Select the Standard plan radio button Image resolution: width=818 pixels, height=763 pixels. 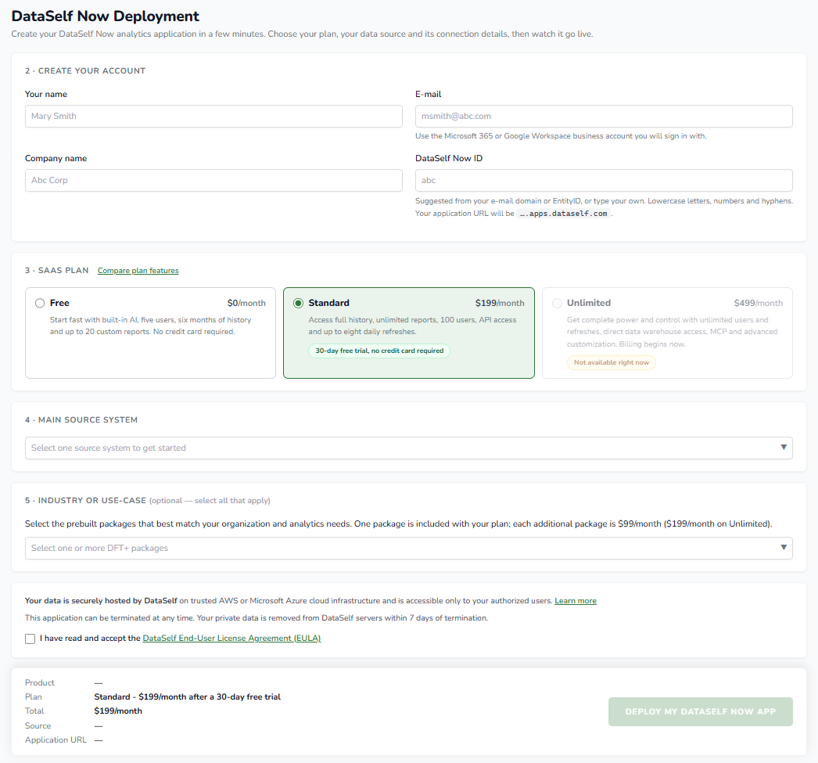tap(299, 303)
